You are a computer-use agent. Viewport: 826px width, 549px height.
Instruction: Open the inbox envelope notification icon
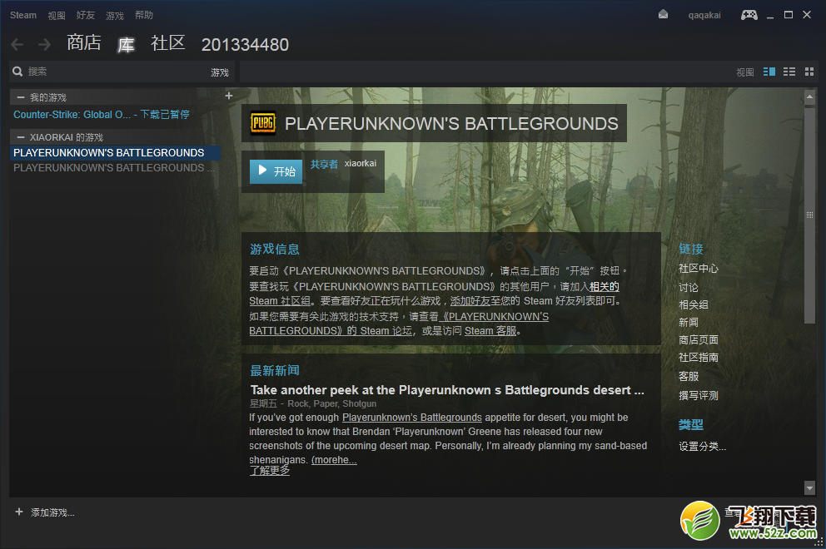click(x=664, y=15)
